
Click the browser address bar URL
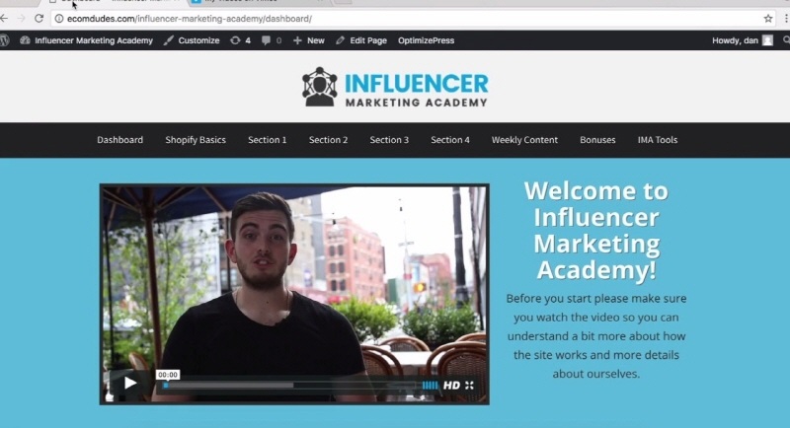click(190, 19)
